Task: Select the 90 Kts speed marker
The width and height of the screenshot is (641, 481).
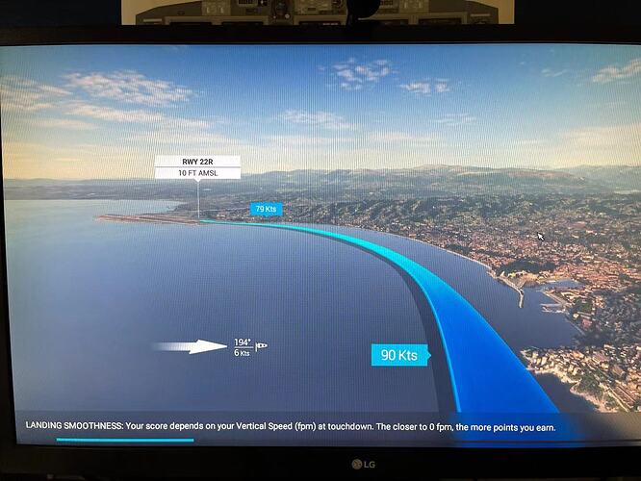Action: [x=400, y=355]
